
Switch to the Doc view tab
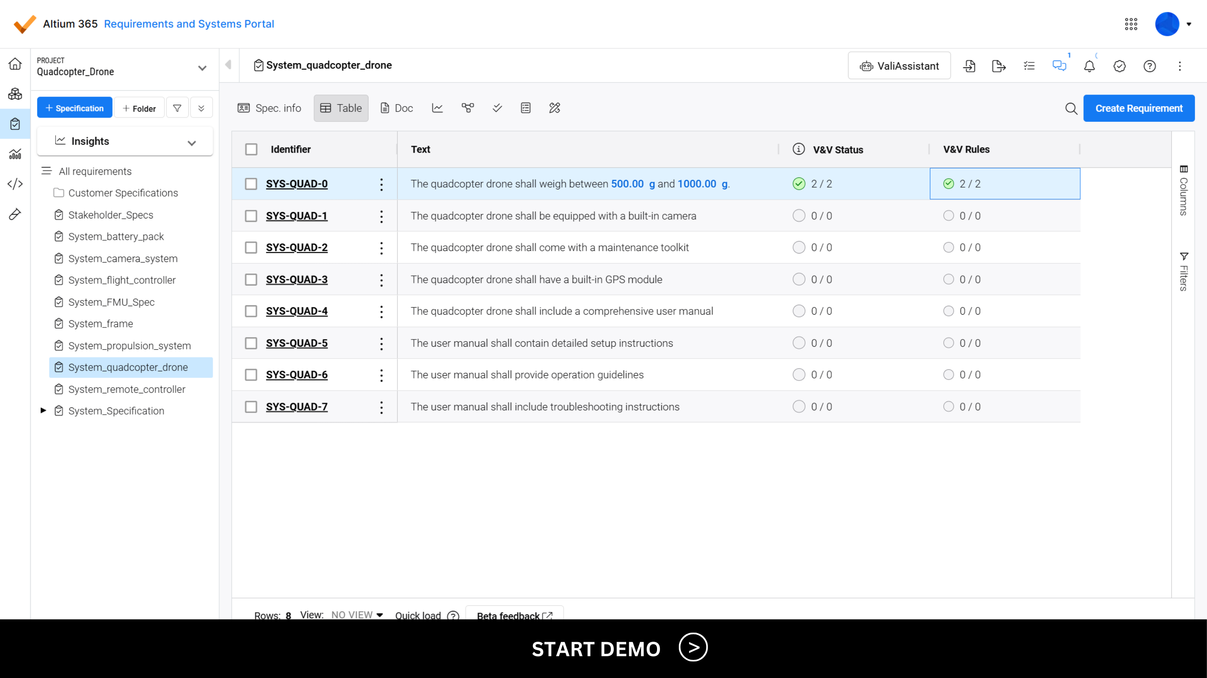[x=396, y=108]
